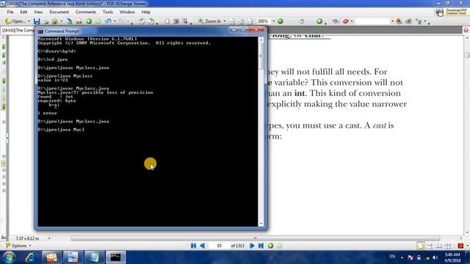Click the print icon in the toolbar

point(46,21)
